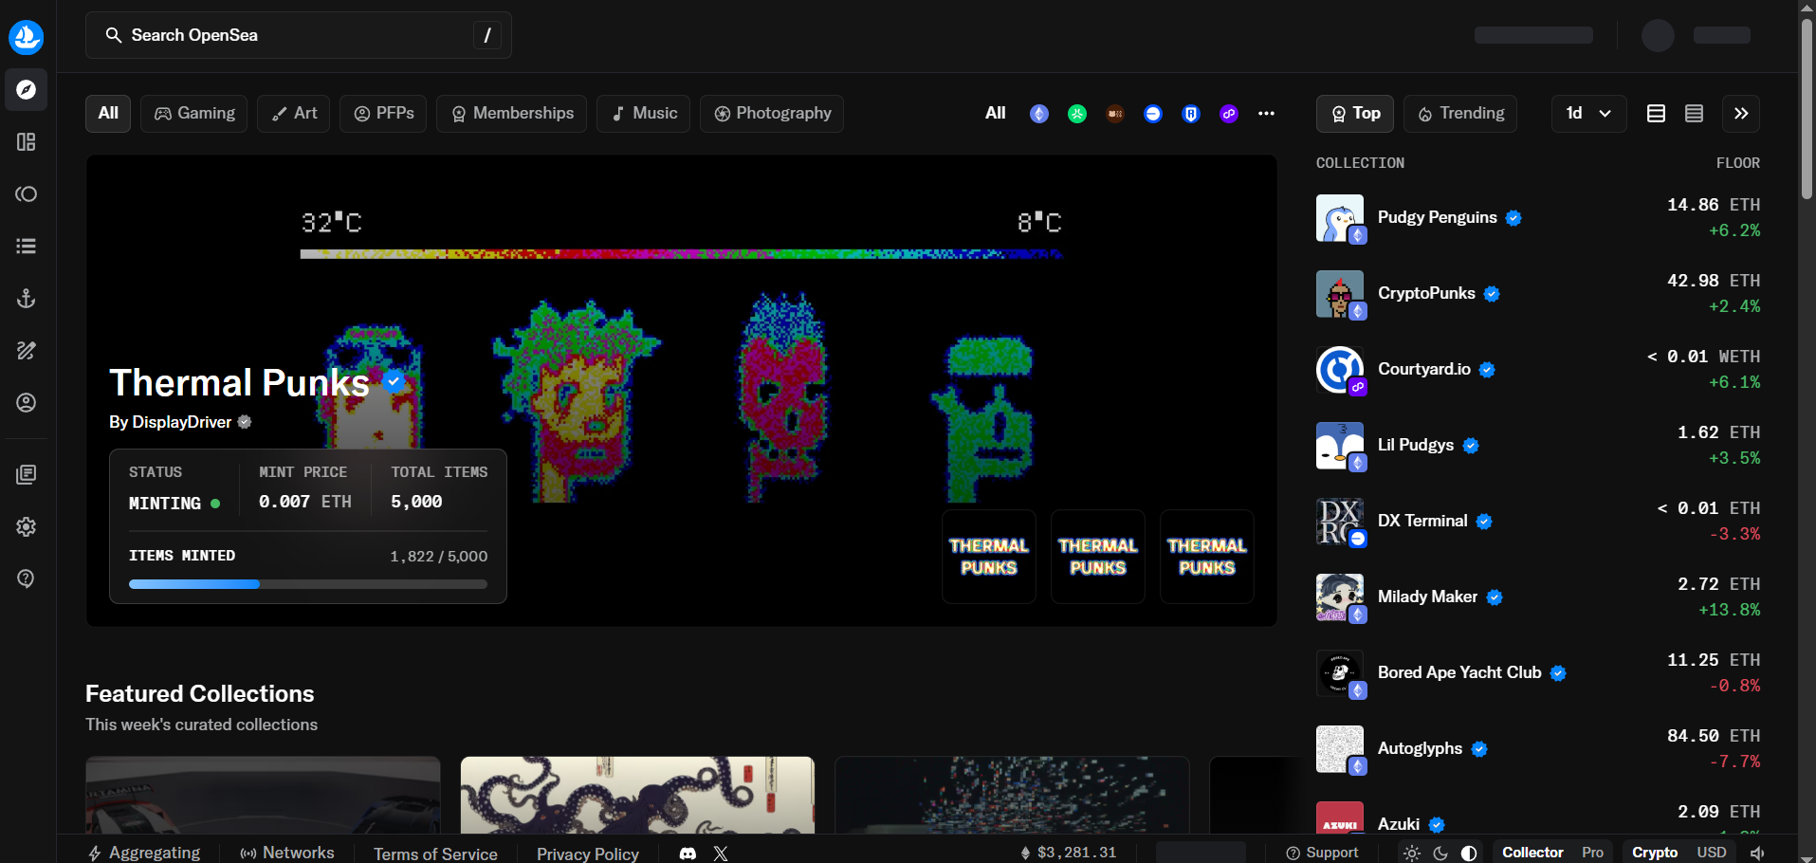Switch to Pro mode in the footer
Screen dimensions: 1816x863
pos(1592,853)
